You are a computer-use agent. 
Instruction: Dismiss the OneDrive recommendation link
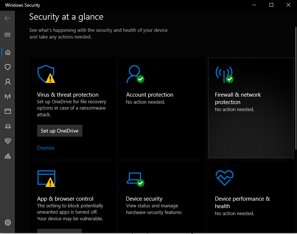coord(46,148)
